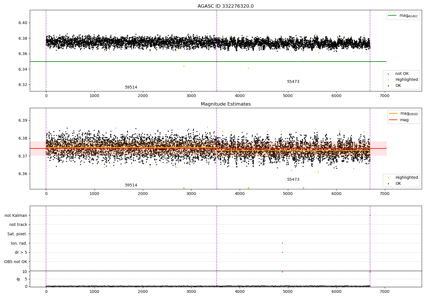The image size is (426, 298).
Task: Click the red 'mag' legend line in middle plot
Action: coord(393,120)
